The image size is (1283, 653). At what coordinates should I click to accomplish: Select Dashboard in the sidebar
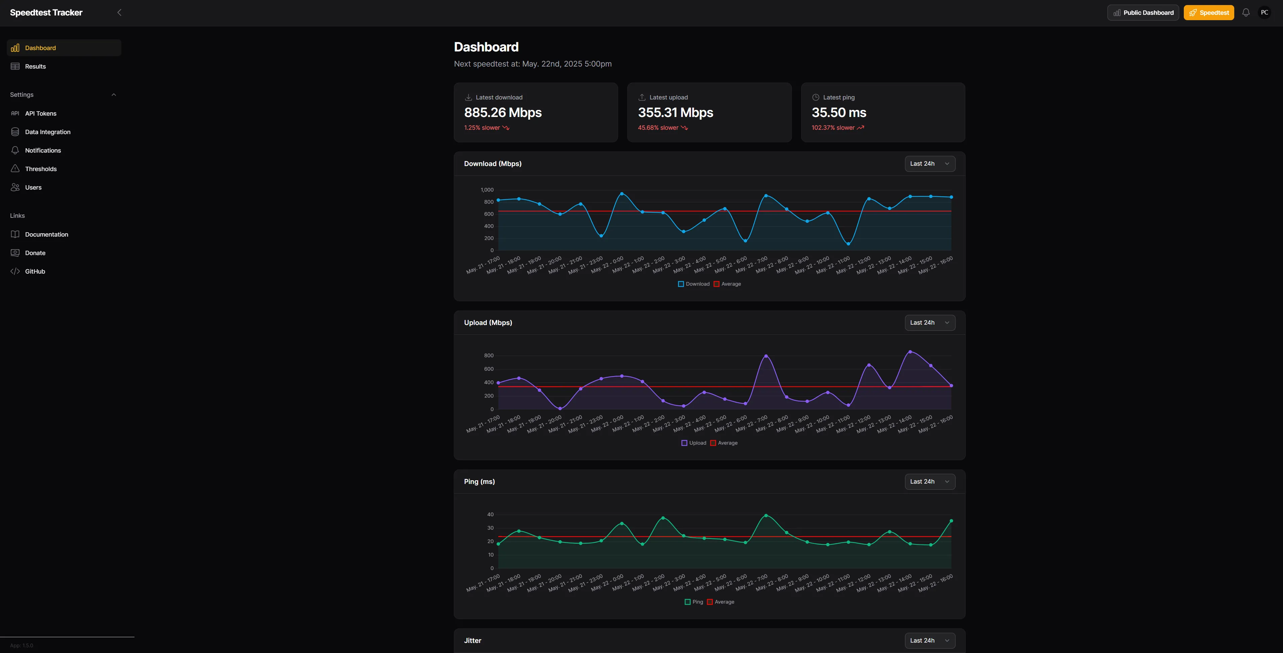click(40, 47)
